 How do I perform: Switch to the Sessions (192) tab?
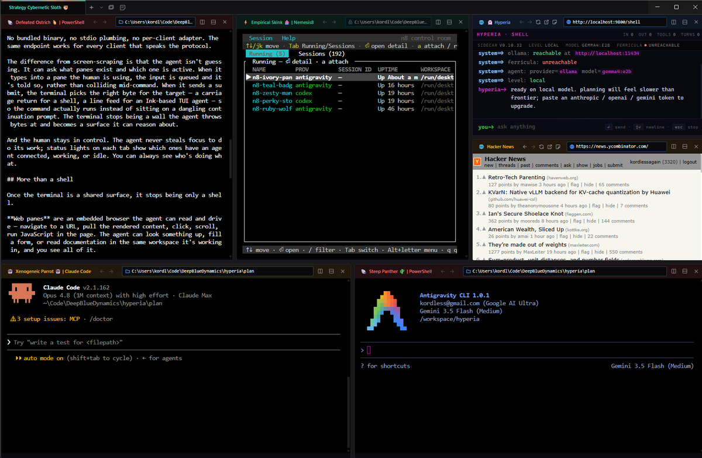pyautogui.click(x=321, y=53)
